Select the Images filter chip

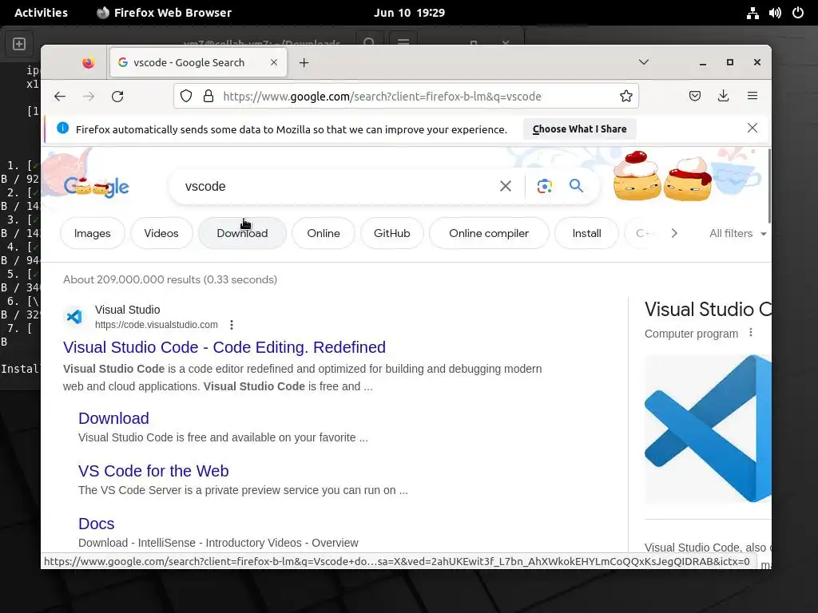tap(93, 234)
